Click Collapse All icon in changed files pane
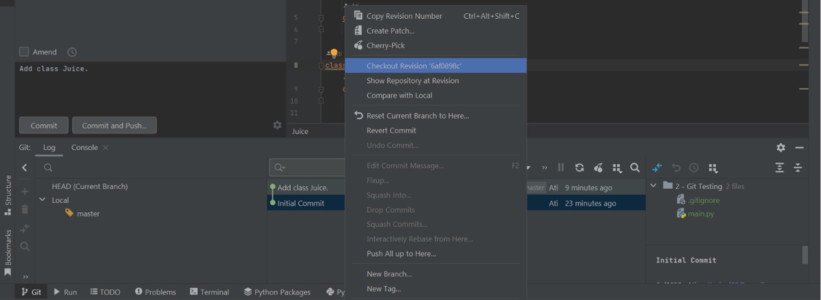 coord(798,168)
